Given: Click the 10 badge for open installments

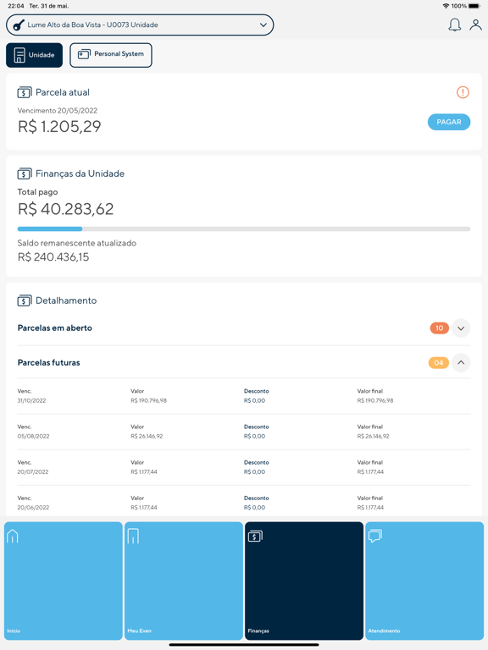Looking at the screenshot, I should (x=440, y=328).
